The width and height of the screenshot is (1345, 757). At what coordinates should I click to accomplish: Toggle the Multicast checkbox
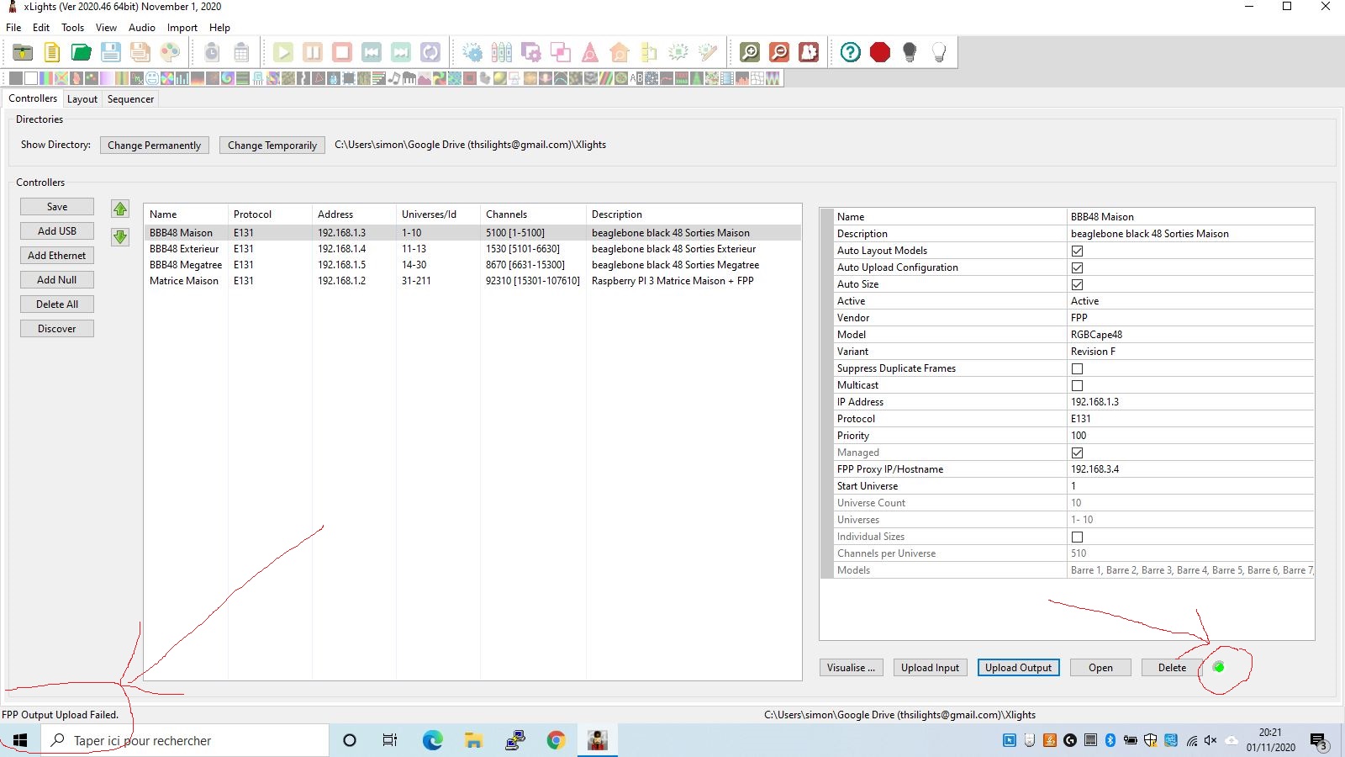(1077, 384)
